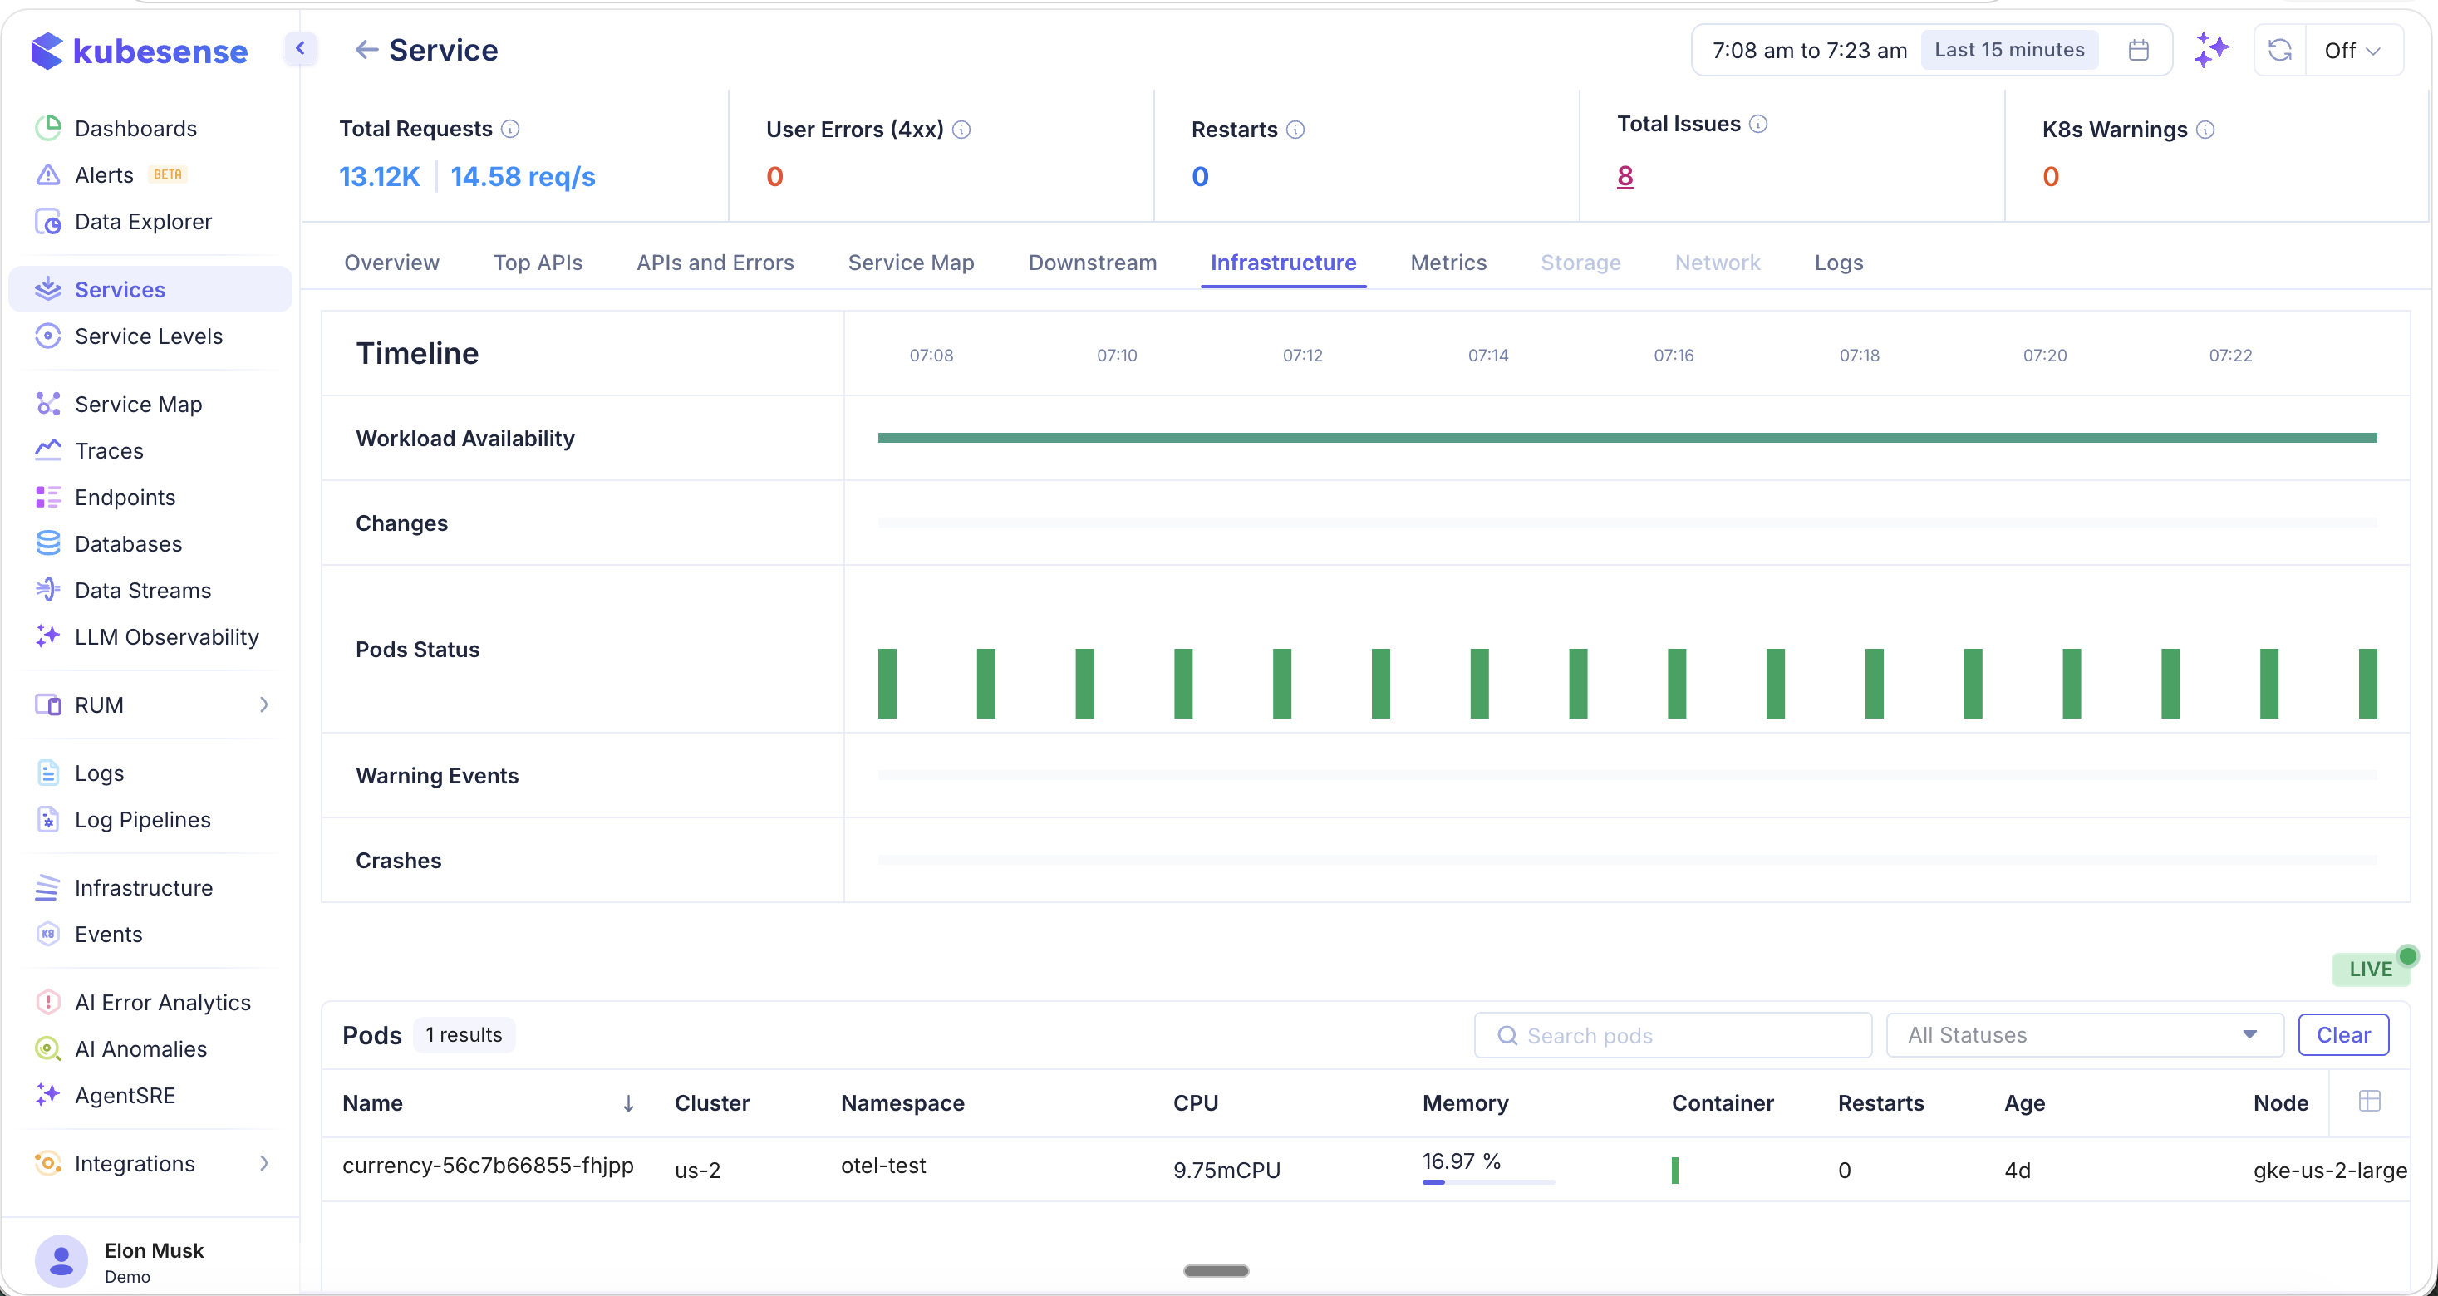The image size is (2438, 1296).
Task: Click info icon next to Total Requests
Action: tap(510, 129)
